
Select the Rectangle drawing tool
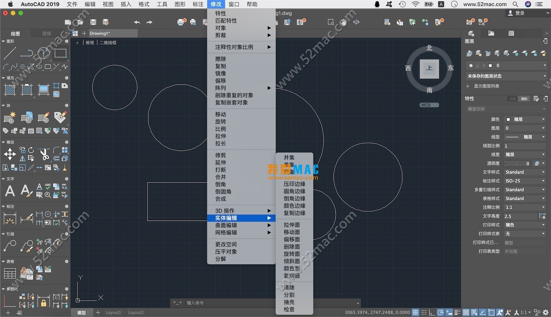click(x=60, y=53)
